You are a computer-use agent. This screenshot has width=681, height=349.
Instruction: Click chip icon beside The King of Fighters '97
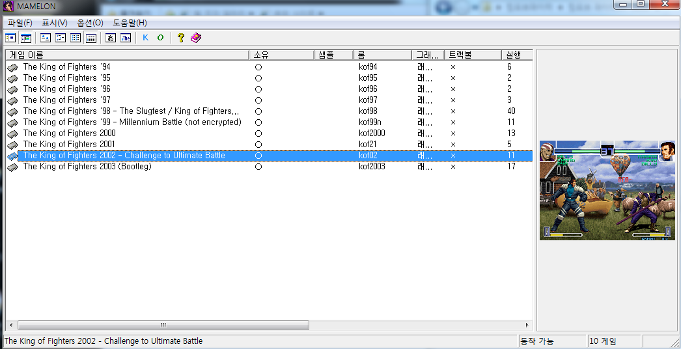click(12, 100)
